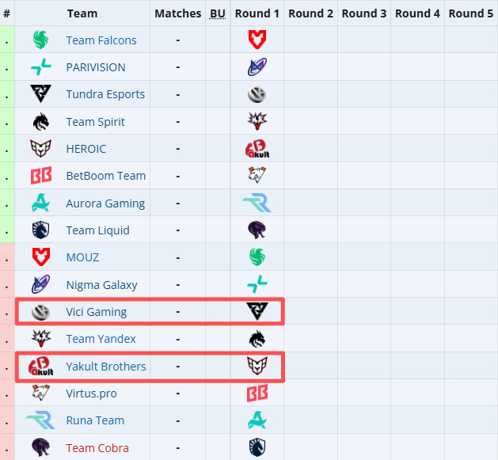Click Round 1 opponent icon for Team Falcons

click(x=257, y=40)
